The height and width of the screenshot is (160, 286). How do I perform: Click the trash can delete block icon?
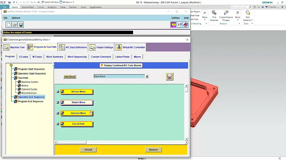[170, 77]
